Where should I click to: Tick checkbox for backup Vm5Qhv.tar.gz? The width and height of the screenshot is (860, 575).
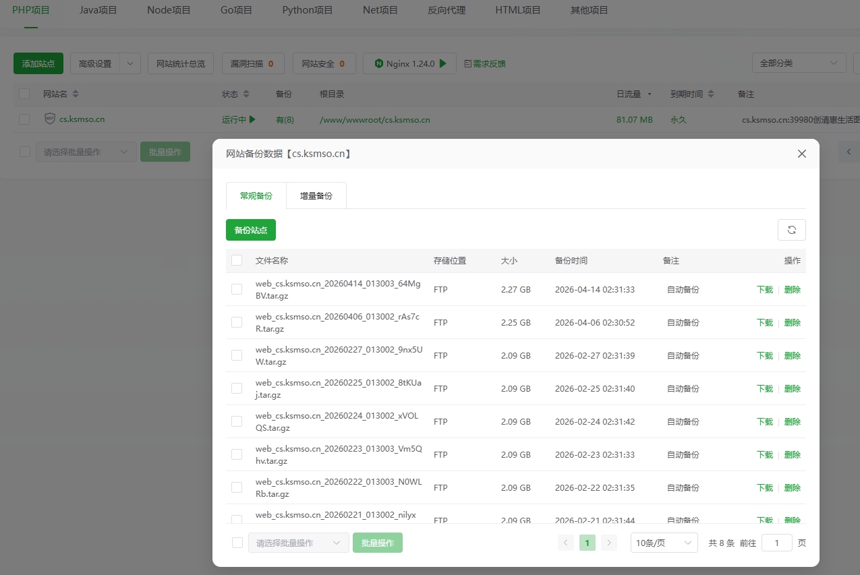point(237,454)
